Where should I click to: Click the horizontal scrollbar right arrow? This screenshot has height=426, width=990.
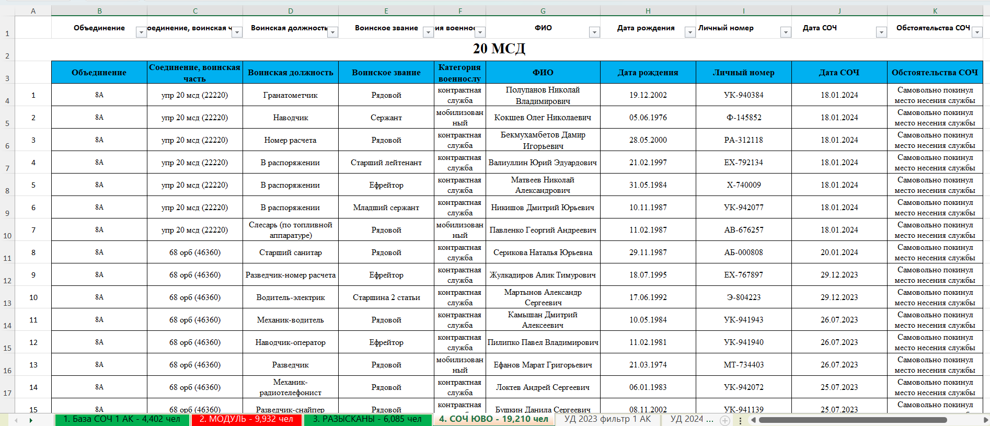point(985,420)
